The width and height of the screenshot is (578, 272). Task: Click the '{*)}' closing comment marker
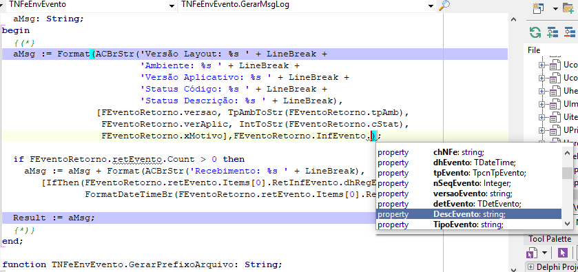24,230
